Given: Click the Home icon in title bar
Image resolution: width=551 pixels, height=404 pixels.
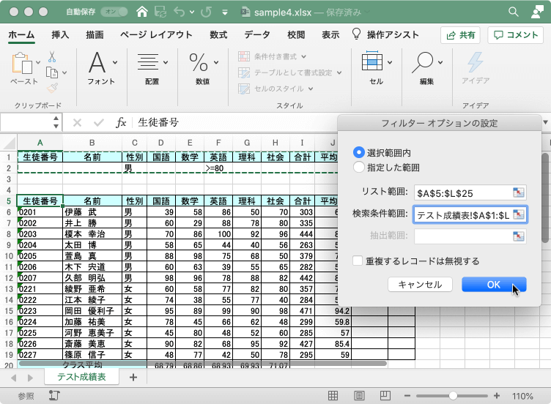Looking at the screenshot, I should coord(142,12).
